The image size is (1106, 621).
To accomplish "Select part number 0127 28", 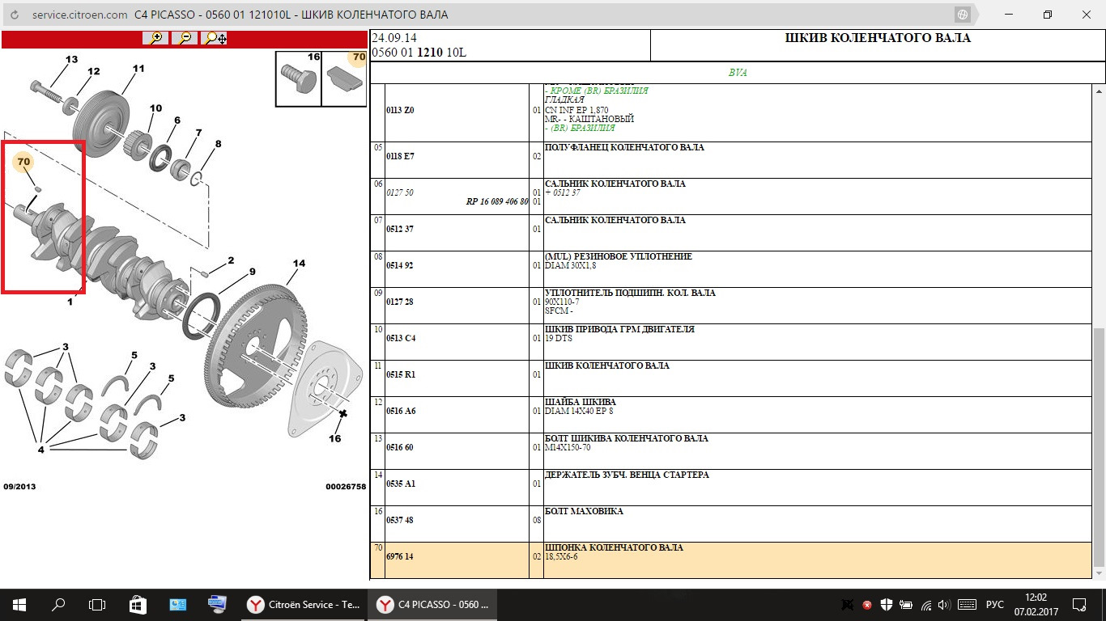I will pyautogui.click(x=399, y=302).
